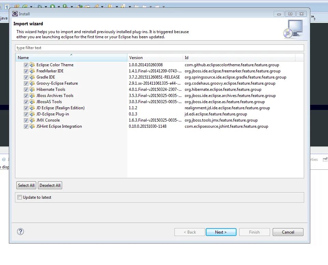328x265 pixels.
Task: Select the JMX Console row name
Action: 48,120
